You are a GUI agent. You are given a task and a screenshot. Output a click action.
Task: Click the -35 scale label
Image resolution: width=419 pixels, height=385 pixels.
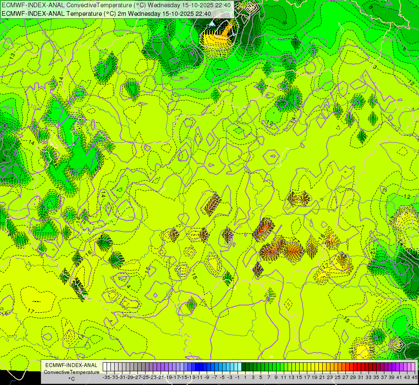pos(106,377)
